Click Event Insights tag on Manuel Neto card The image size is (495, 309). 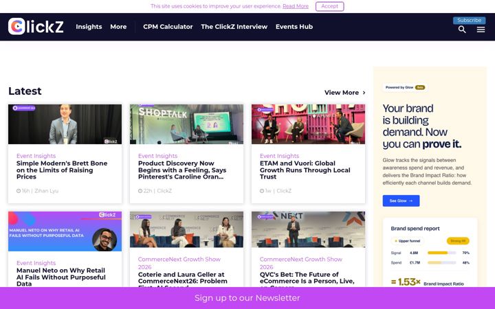point(36,263)
